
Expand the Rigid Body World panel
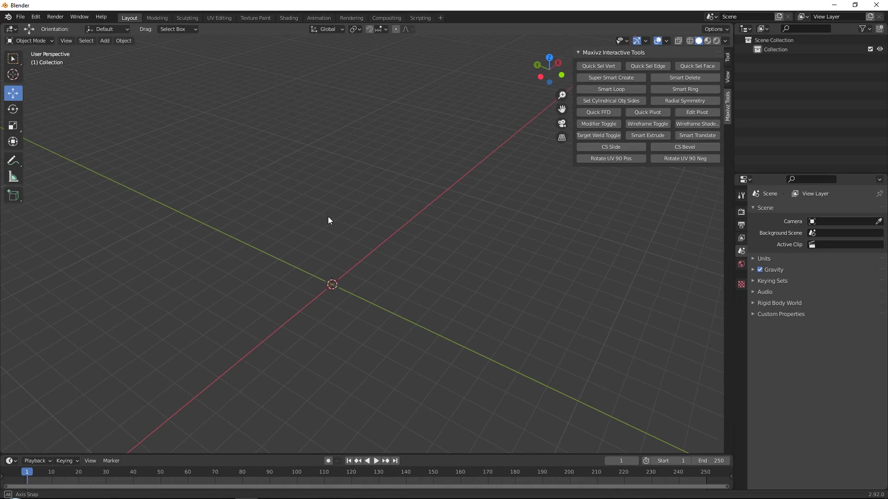click(x=779, y=303)
